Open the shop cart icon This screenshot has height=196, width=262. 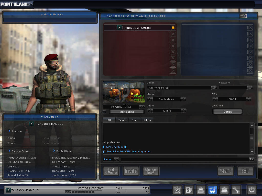(x=212, y=190)
